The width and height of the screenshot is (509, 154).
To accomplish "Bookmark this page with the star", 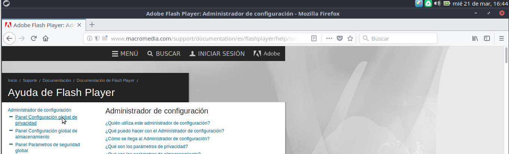I will [350, 38].
